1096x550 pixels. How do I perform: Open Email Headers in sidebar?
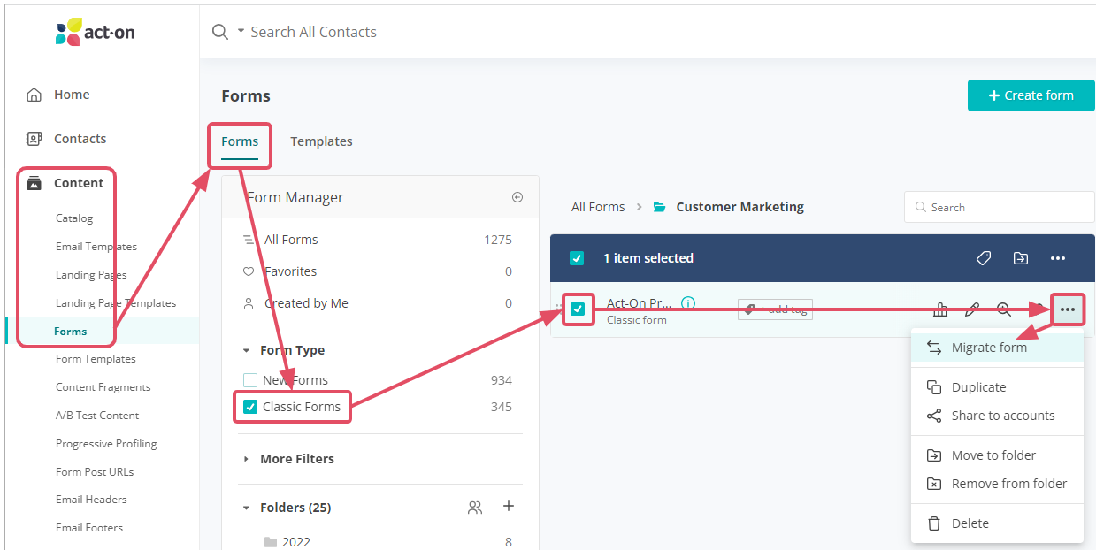point(91,500)
